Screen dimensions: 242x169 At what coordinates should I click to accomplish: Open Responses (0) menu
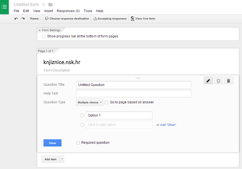[68, 11]
